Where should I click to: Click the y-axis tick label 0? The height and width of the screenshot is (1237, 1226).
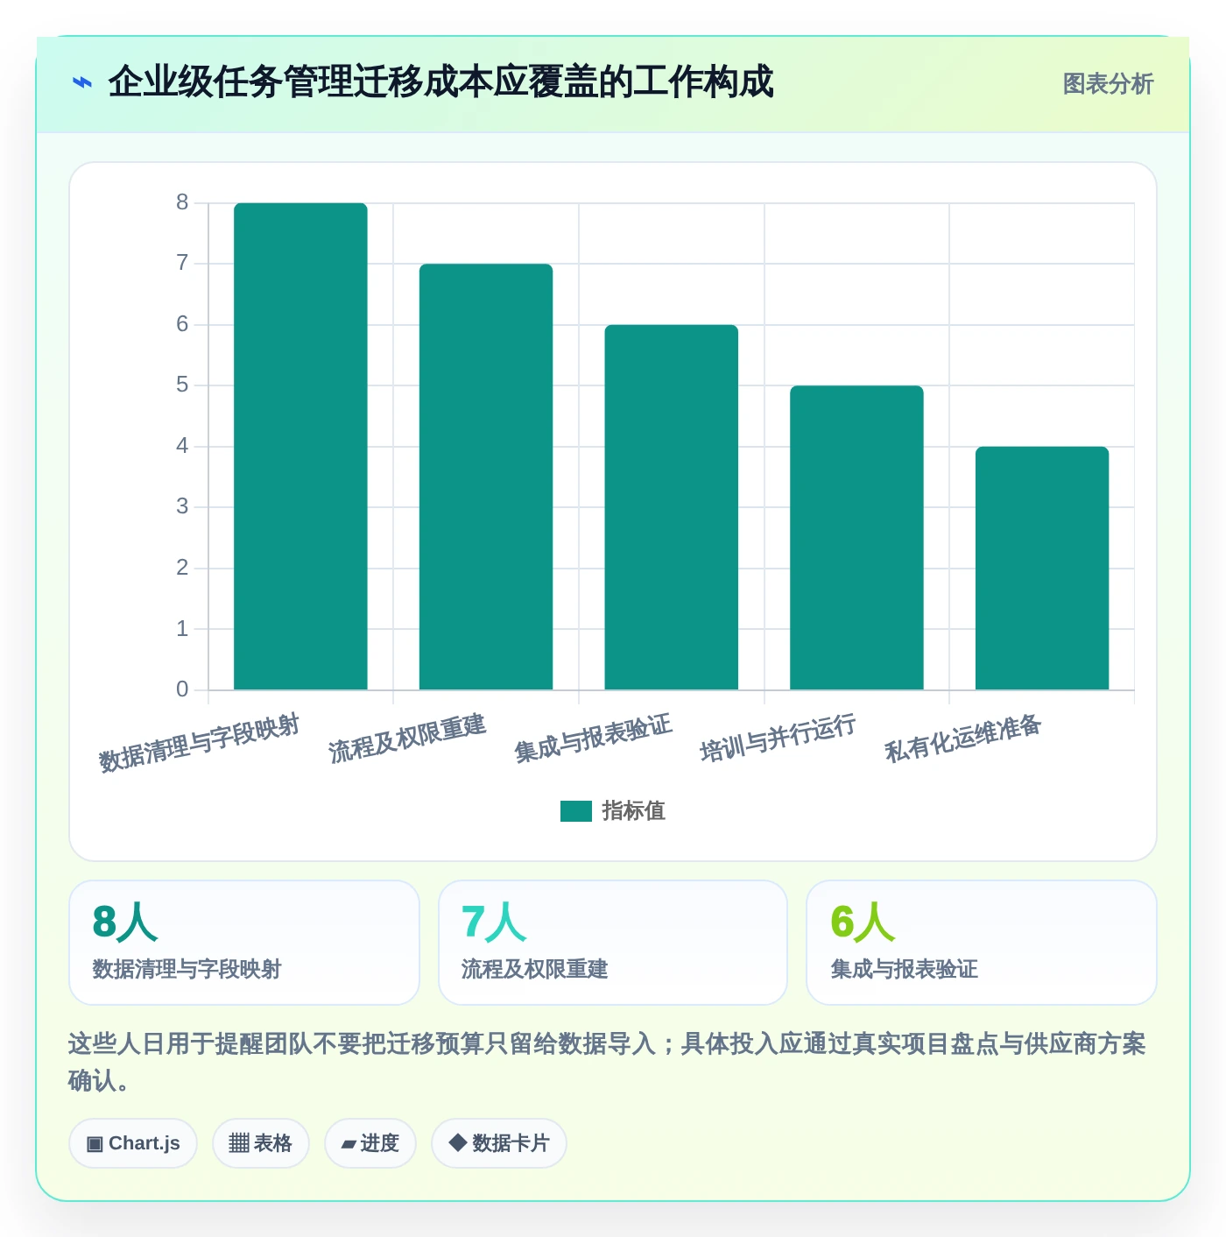pos(182,689)
